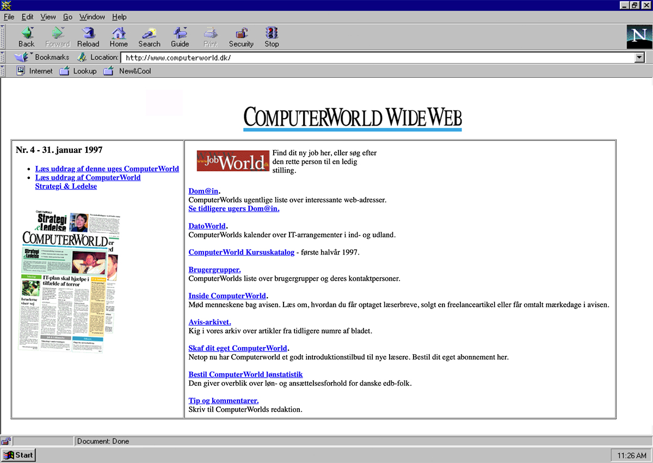Open the Brugergrupper link
Screen dimensions: 653x463
[x=214, y=269]
